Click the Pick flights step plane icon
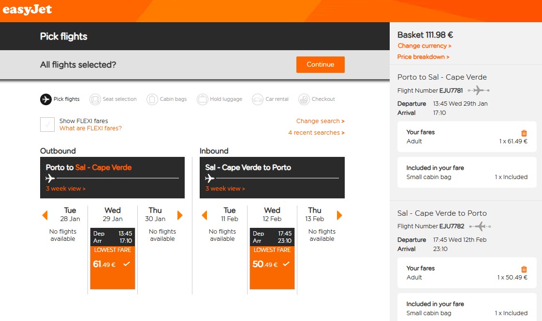 [x=45, y=99]
